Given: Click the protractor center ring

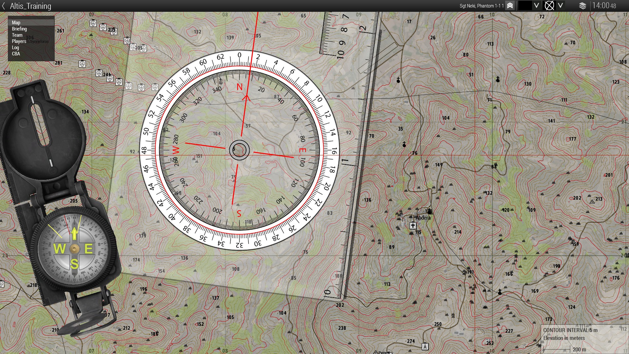Looking at the screenshot, I should (239, 150).
